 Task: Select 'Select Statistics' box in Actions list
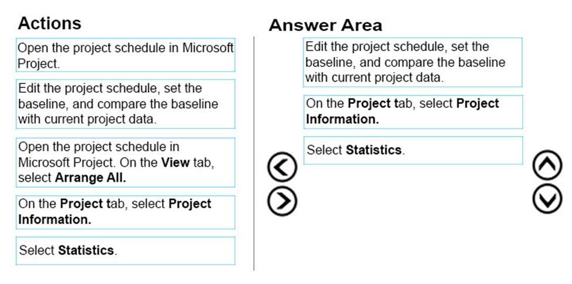(126, 251)
